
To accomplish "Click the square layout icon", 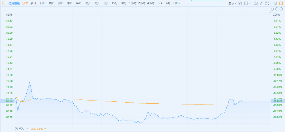I will click(246, 3).
